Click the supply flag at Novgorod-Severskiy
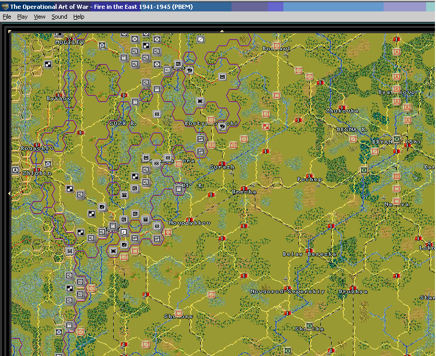Screen dimensions: 436x356 [287, 288]
